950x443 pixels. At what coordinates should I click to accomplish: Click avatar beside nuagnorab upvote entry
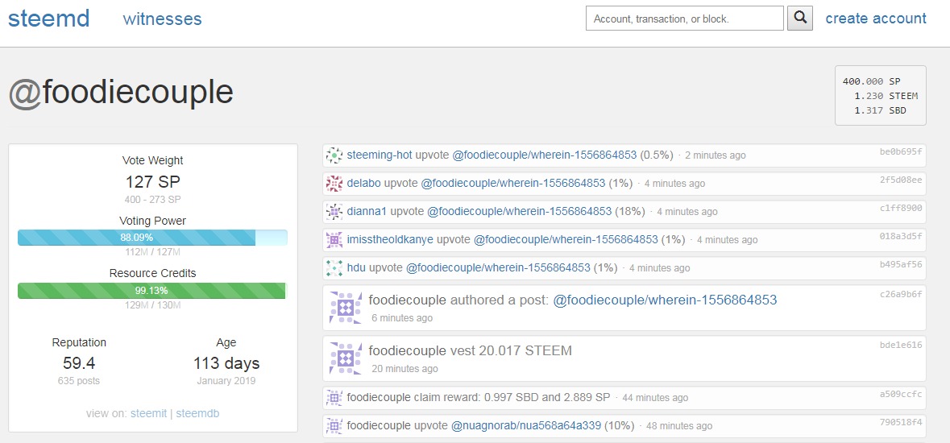334,426
